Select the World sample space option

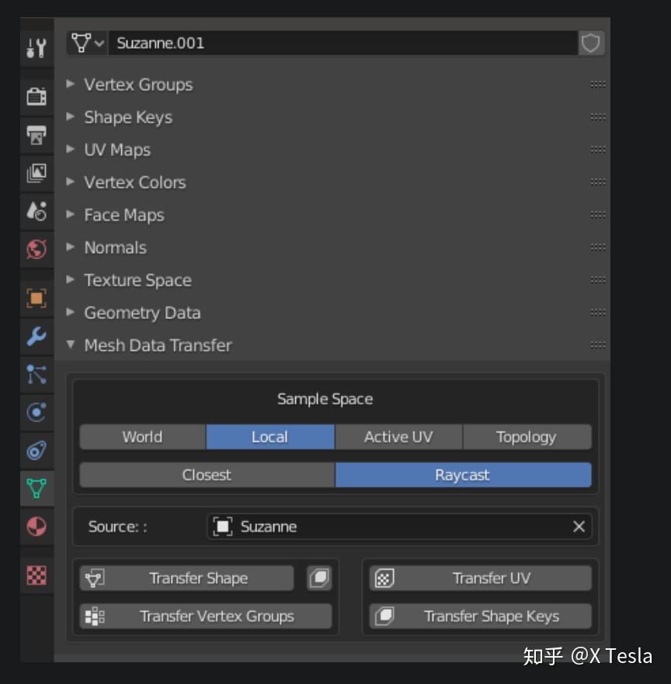(141, 436)
